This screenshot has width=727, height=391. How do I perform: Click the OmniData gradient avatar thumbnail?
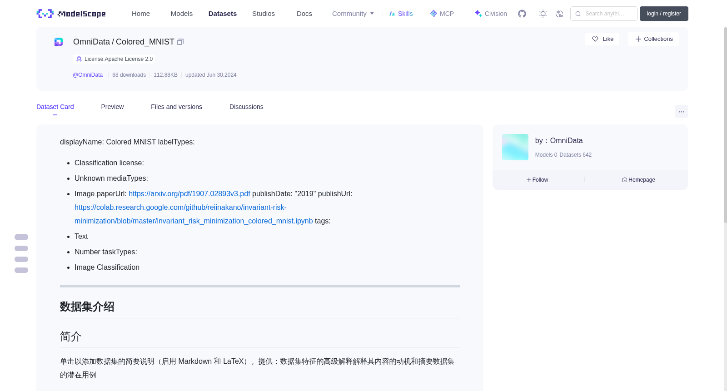[x=515, y=147]
